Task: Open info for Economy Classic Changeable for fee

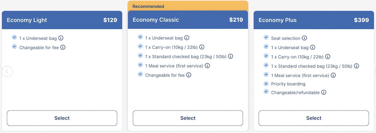Action: [x=189, y=75]
